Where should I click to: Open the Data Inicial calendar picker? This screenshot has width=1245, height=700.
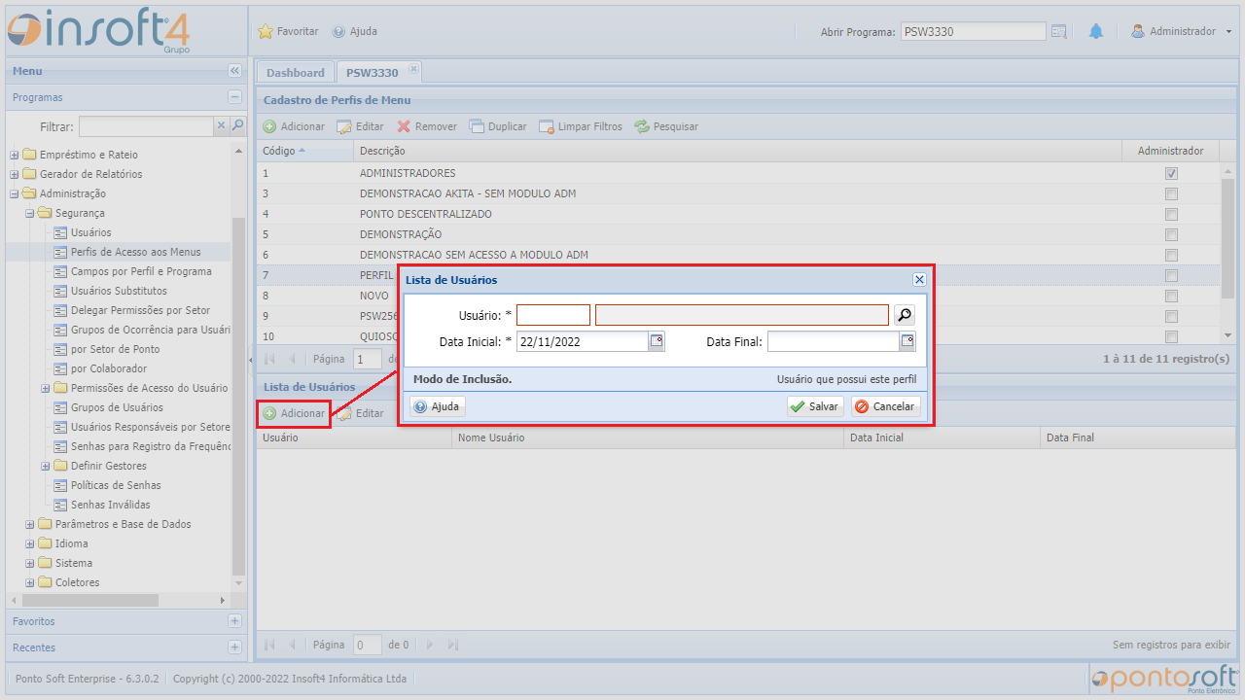[657, 341]
